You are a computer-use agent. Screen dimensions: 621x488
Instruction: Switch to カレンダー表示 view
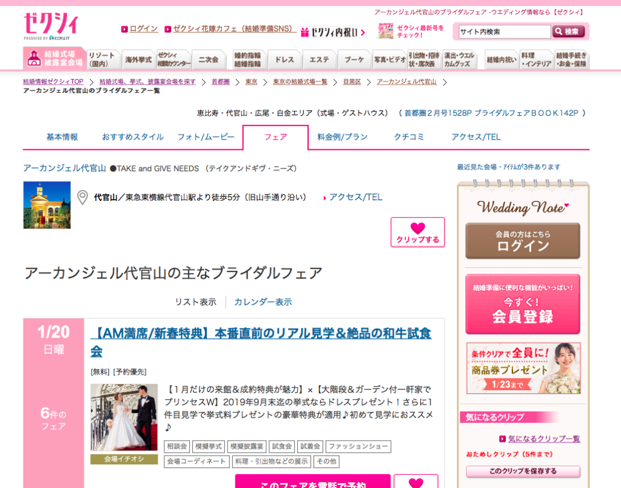263,302
